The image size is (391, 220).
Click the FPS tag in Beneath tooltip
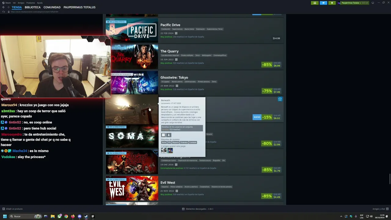[x=169, y=142]
